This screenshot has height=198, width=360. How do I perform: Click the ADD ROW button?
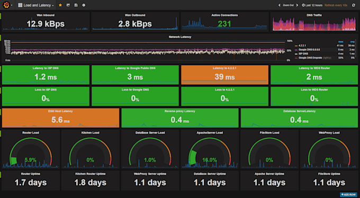348,194
